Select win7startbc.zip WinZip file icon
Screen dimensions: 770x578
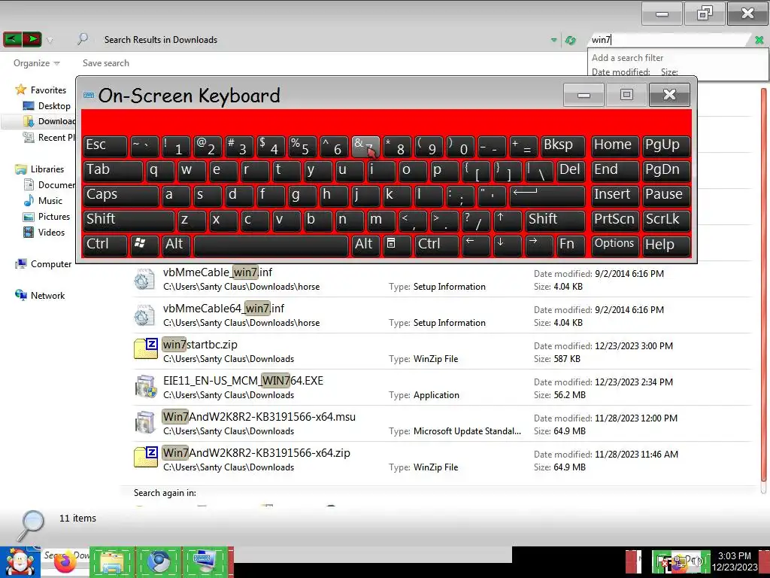(146, 348)
